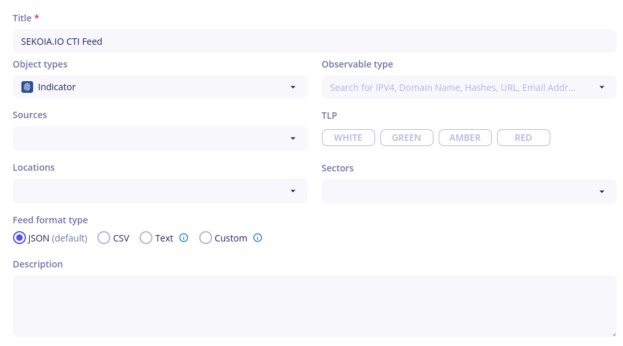Viewport: 623px width, 346px height.
Task: Toggle the GREEN TLP tag
Action: point(407,138)
